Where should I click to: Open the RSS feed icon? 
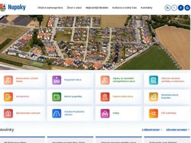tap(168, 8)
